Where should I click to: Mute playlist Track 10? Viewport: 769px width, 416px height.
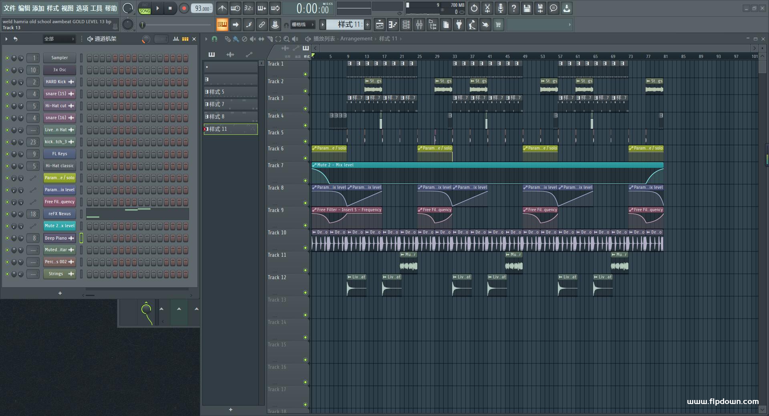(305, 248)
